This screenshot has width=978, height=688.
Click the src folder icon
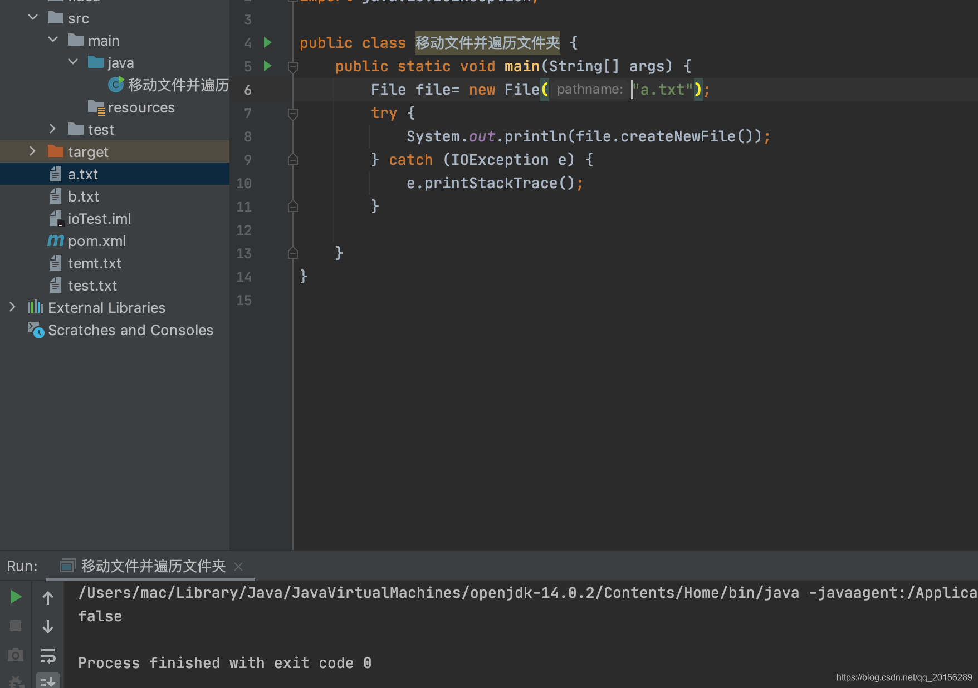56,18
